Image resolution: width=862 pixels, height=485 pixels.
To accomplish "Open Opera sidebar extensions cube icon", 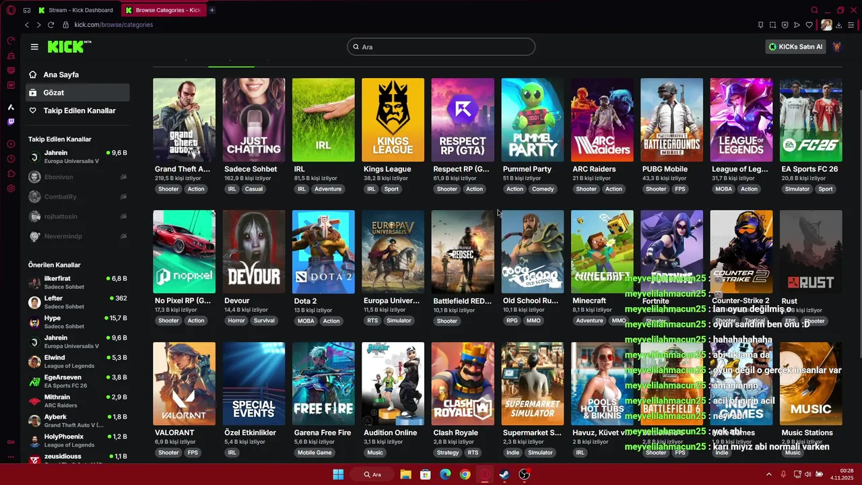I will pos(11,174).
